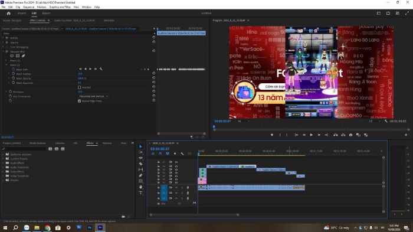Step forward one frame in Program monitor
This screenshot has width=413, height=232.
click(x=319, y=135)
